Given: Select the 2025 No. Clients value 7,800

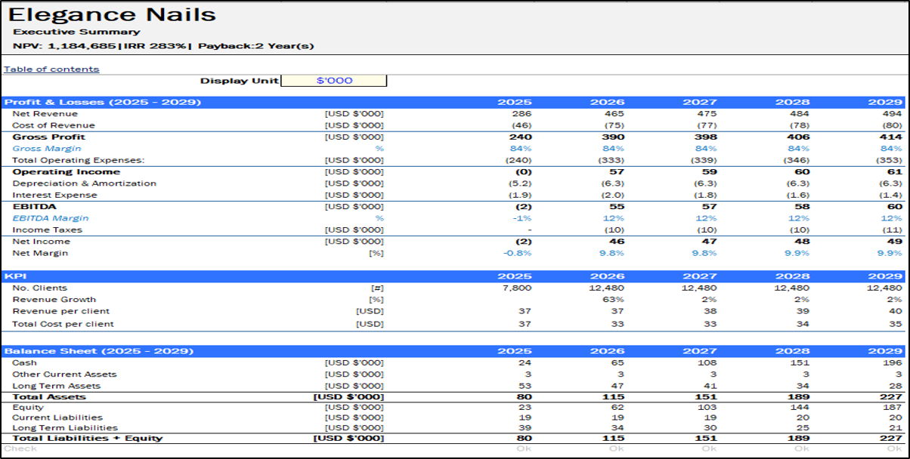Looking at the screenshot, I should [x=516, y=288].
